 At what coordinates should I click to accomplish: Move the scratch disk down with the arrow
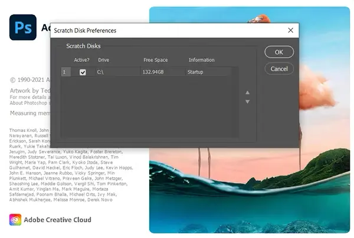point(248,102)
